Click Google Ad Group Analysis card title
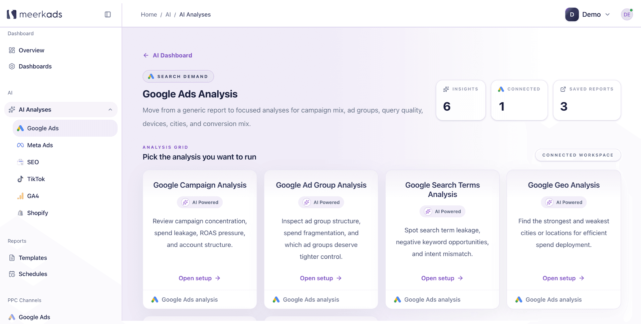The image size is (641, 324). point(321,185)
